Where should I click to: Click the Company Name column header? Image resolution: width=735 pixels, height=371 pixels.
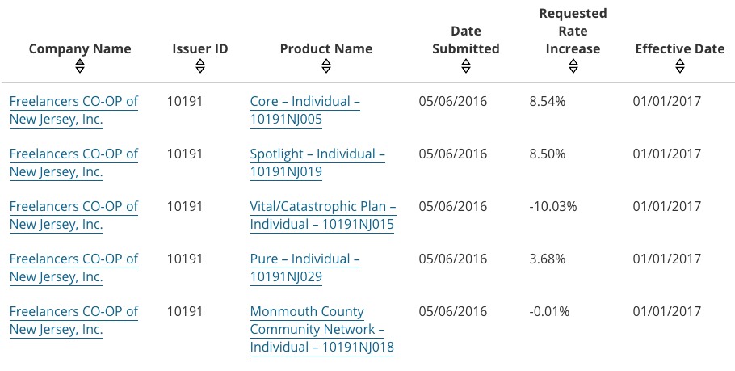(80, 48)
